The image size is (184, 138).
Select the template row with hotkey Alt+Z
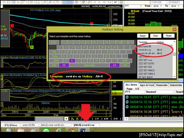(155, 53)
